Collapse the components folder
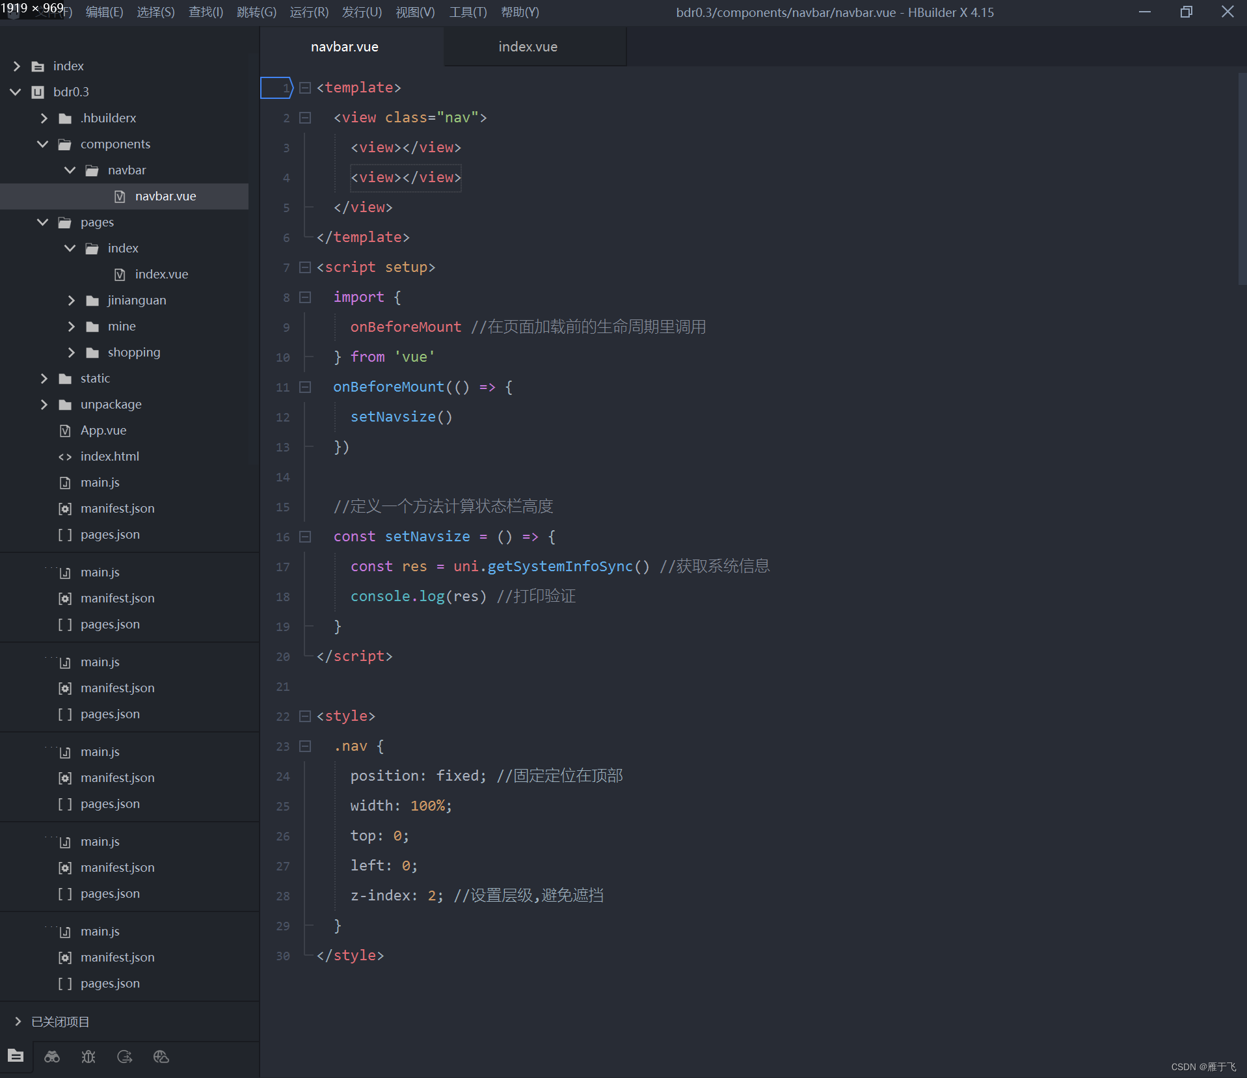This screenshot has height=1078, width=1247. (43, 144)
